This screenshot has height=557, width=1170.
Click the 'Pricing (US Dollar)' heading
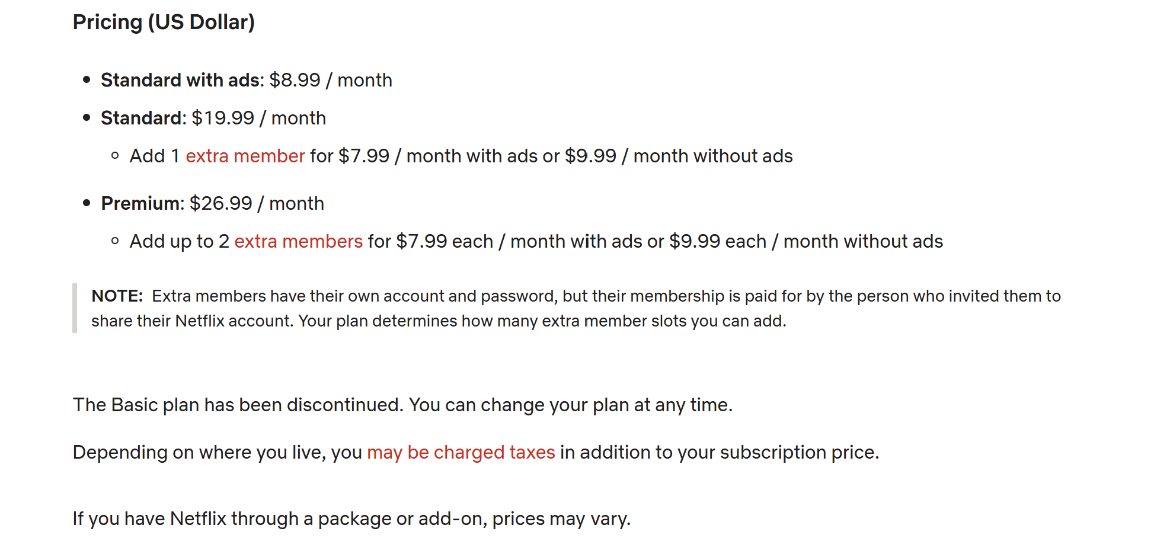[164, 22]
